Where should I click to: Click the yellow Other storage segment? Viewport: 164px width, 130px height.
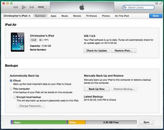click(77, 122)
